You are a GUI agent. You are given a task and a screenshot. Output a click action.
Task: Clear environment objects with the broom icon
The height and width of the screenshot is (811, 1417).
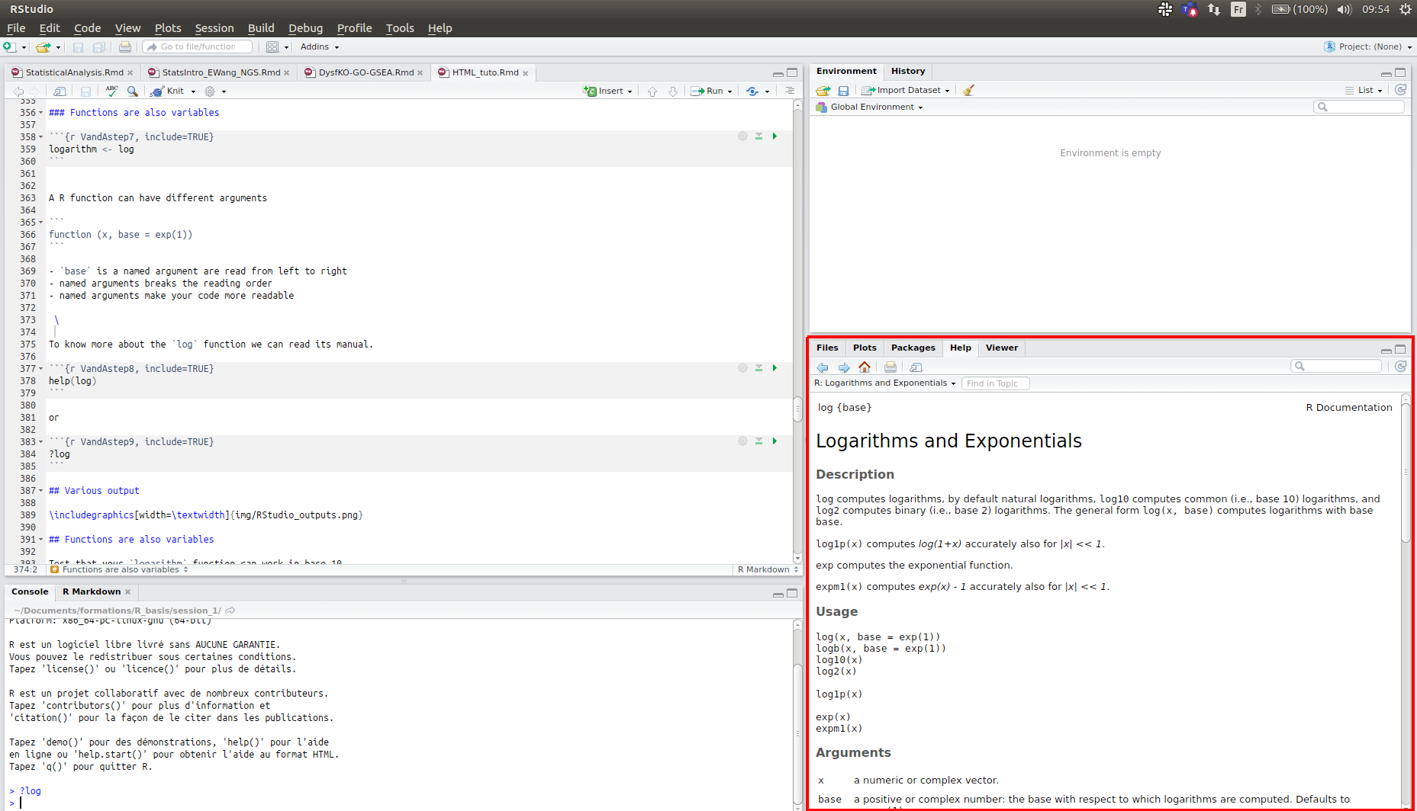point(968,91)
